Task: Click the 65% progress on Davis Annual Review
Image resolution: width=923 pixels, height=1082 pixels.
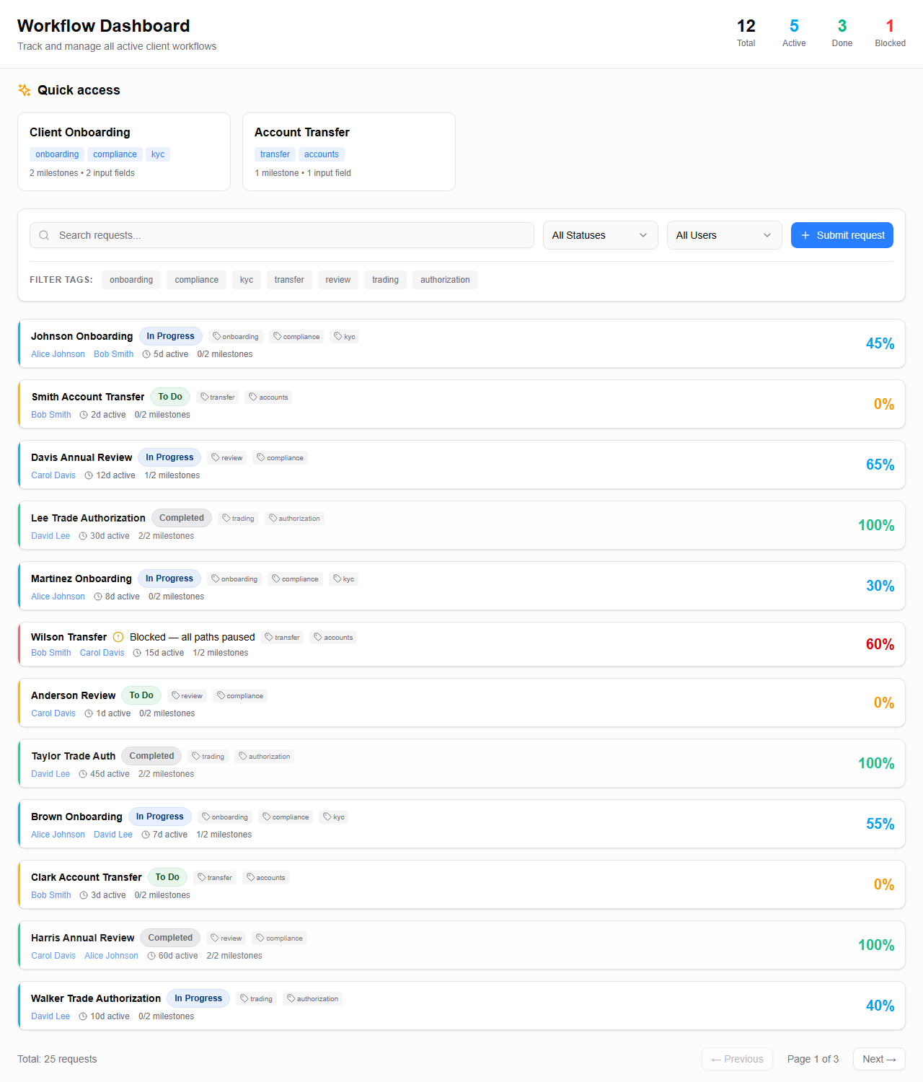Action: (x=880, y=465)
